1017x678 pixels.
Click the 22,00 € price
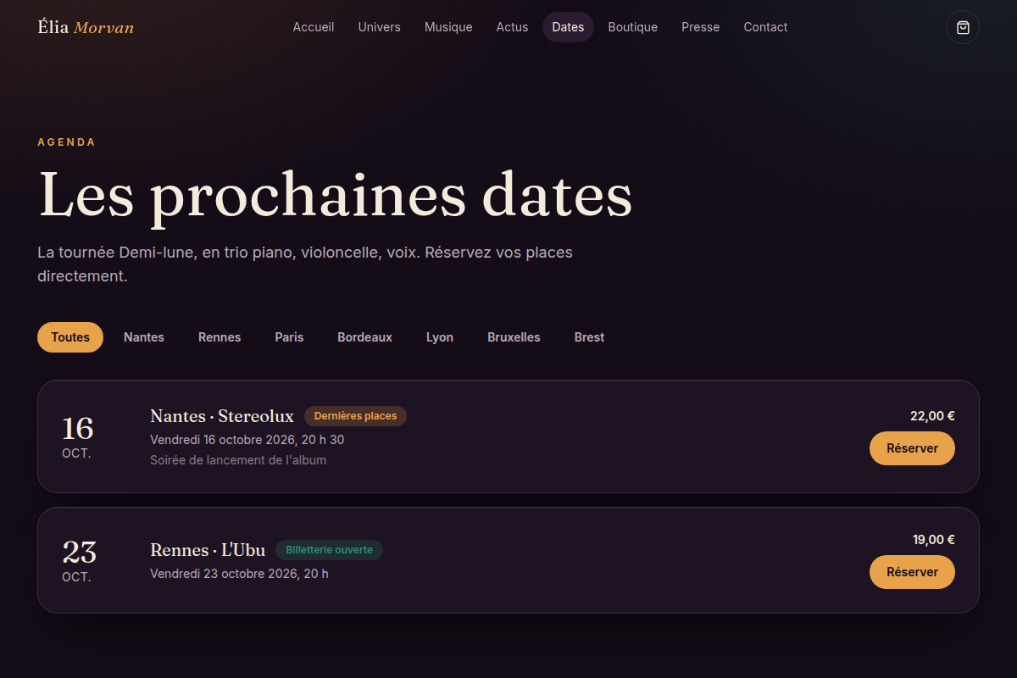tap(932, 416)
